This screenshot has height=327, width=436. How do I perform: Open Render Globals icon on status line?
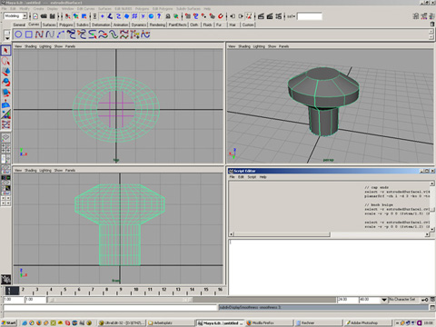click(x=279, y=16)
